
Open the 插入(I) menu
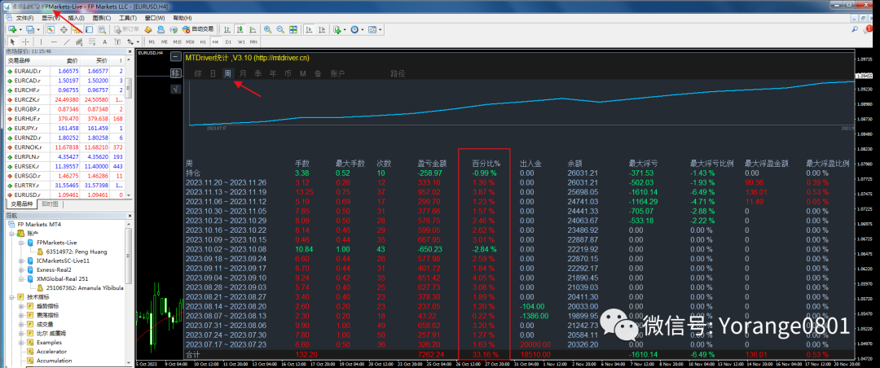point(77,18)
